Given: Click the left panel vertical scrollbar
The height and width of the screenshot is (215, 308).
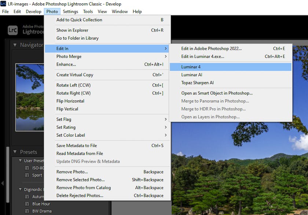Looking at the screenshot, I should point(8,175).
